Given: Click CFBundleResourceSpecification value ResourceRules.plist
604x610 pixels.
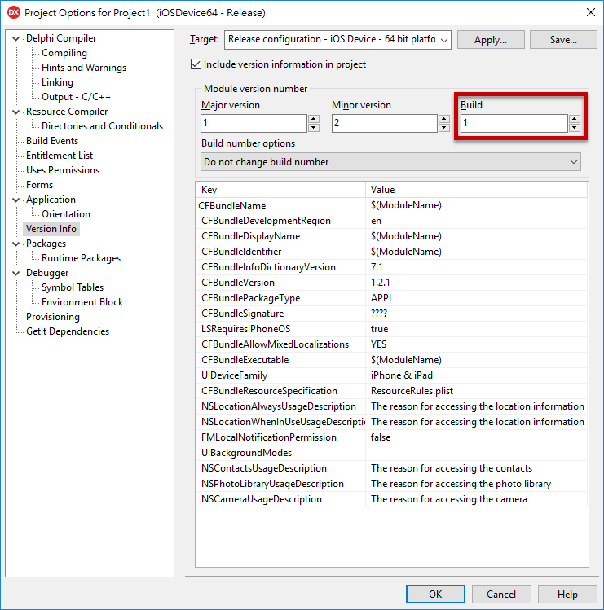Looking at the screenshot, I should 476,391.
